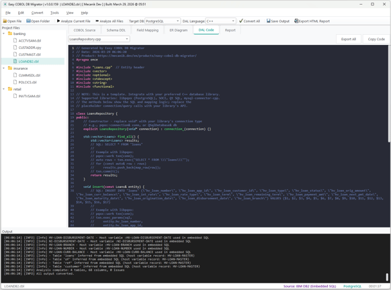This screenshot has height=290, width=391.
Task: Click the app logo in the title bar
Action: (5, 4)
